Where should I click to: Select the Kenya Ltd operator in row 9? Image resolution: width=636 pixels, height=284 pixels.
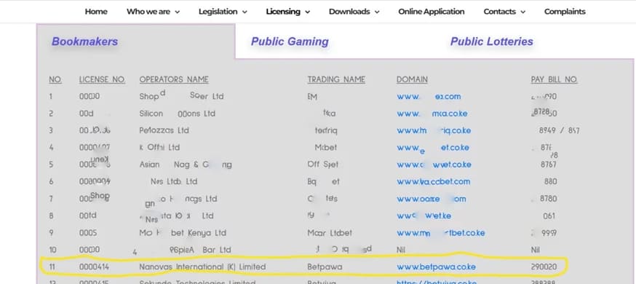(x=183, y=233)
